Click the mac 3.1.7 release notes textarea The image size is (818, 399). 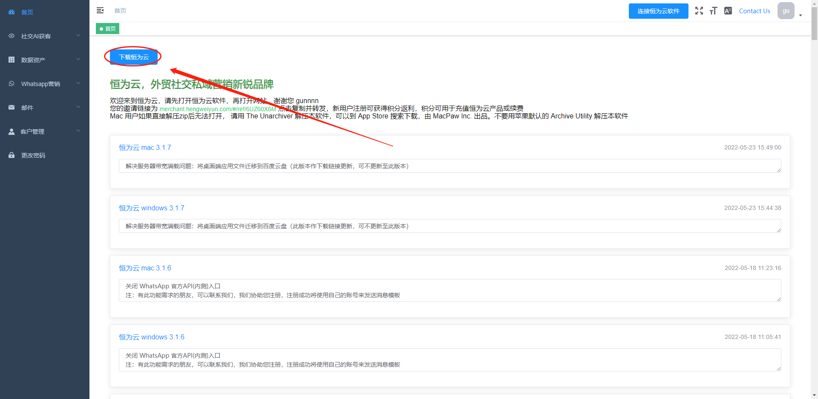coord(450,166)
